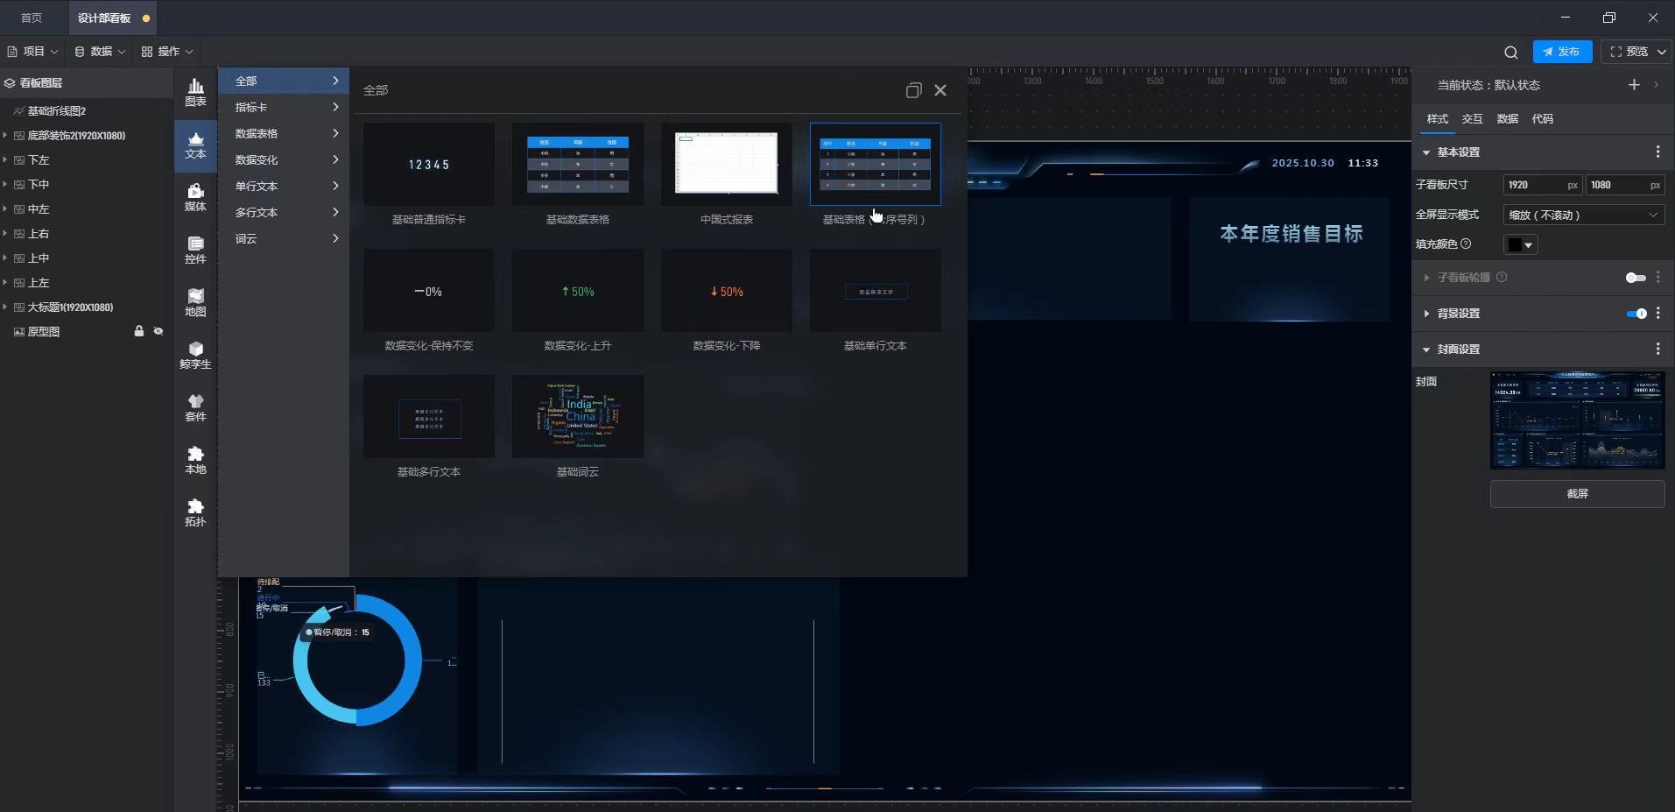Pick the 基础词云 component thumbnail
The width and height of the screenshot is (1675, 812).
pyautogui.click(x=577, y=417)
